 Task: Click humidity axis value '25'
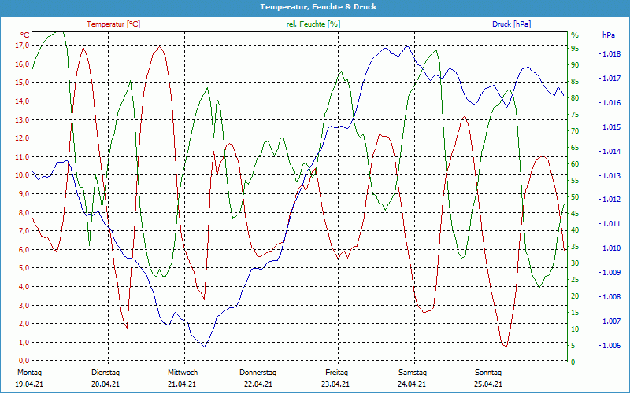click(575, 280)
